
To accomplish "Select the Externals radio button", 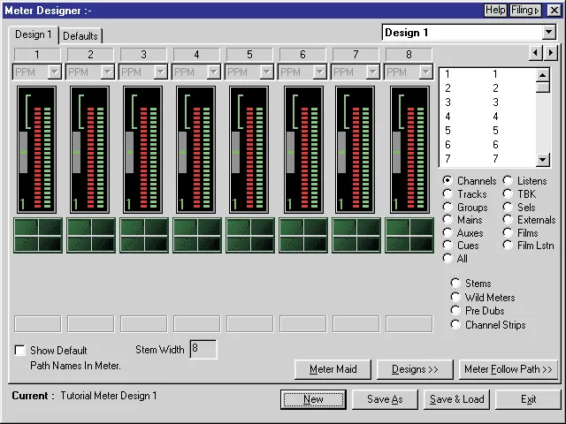I will click(508, 220).
